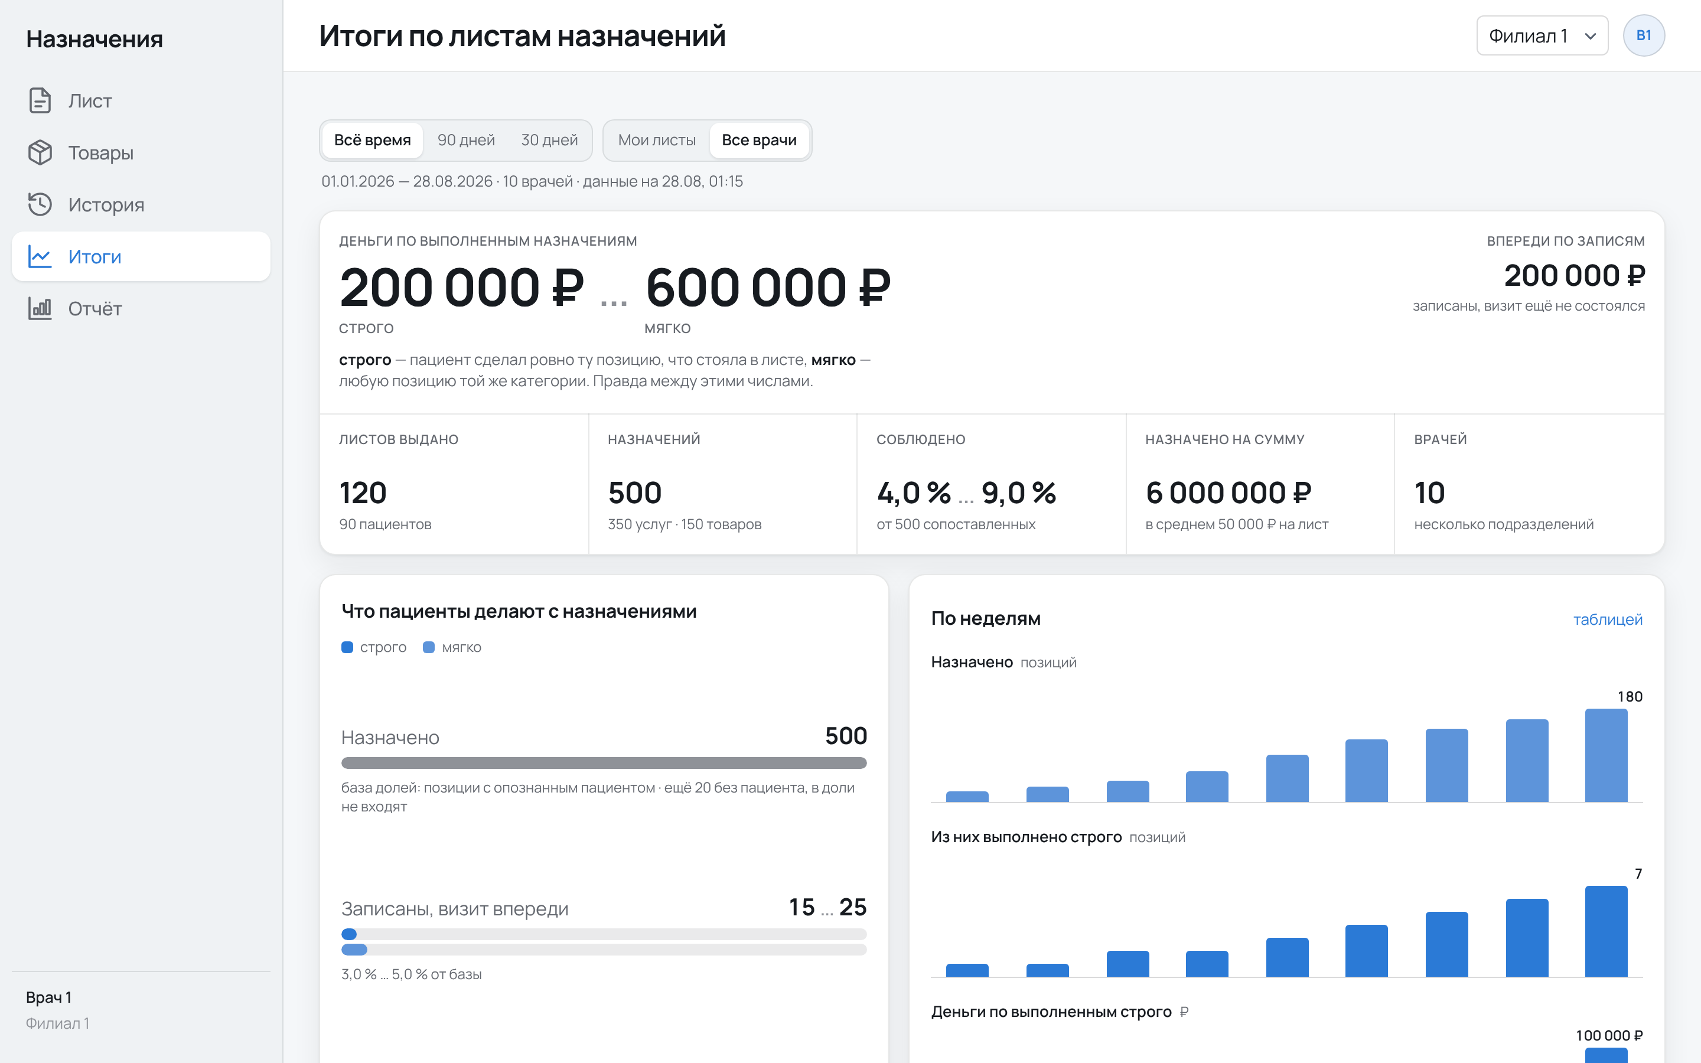Viewport: 1701px width, 1063px height.
Task: Expand the Филиал 1 branch dropdown
Action: tap(1542, 36)
